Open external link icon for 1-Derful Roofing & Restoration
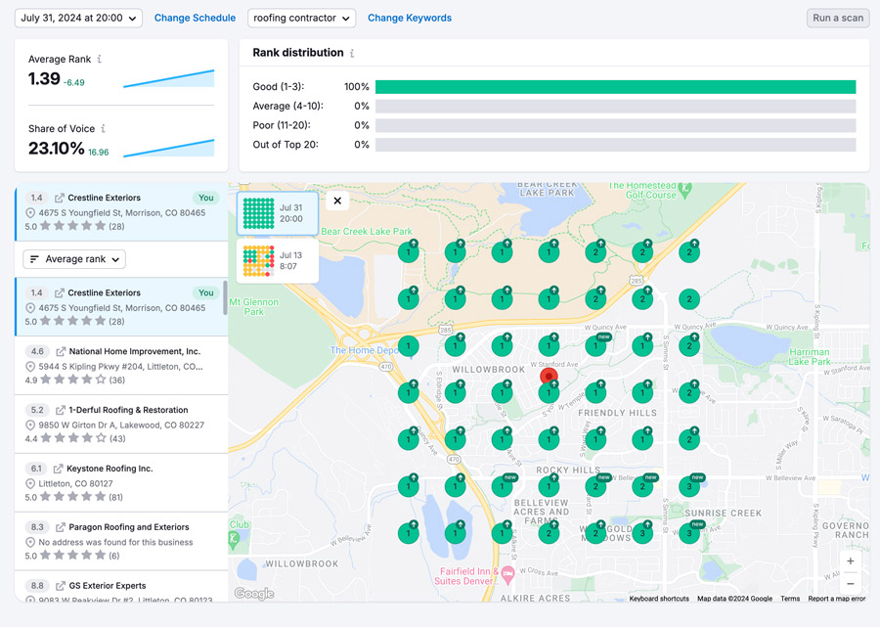 point(61,410)
